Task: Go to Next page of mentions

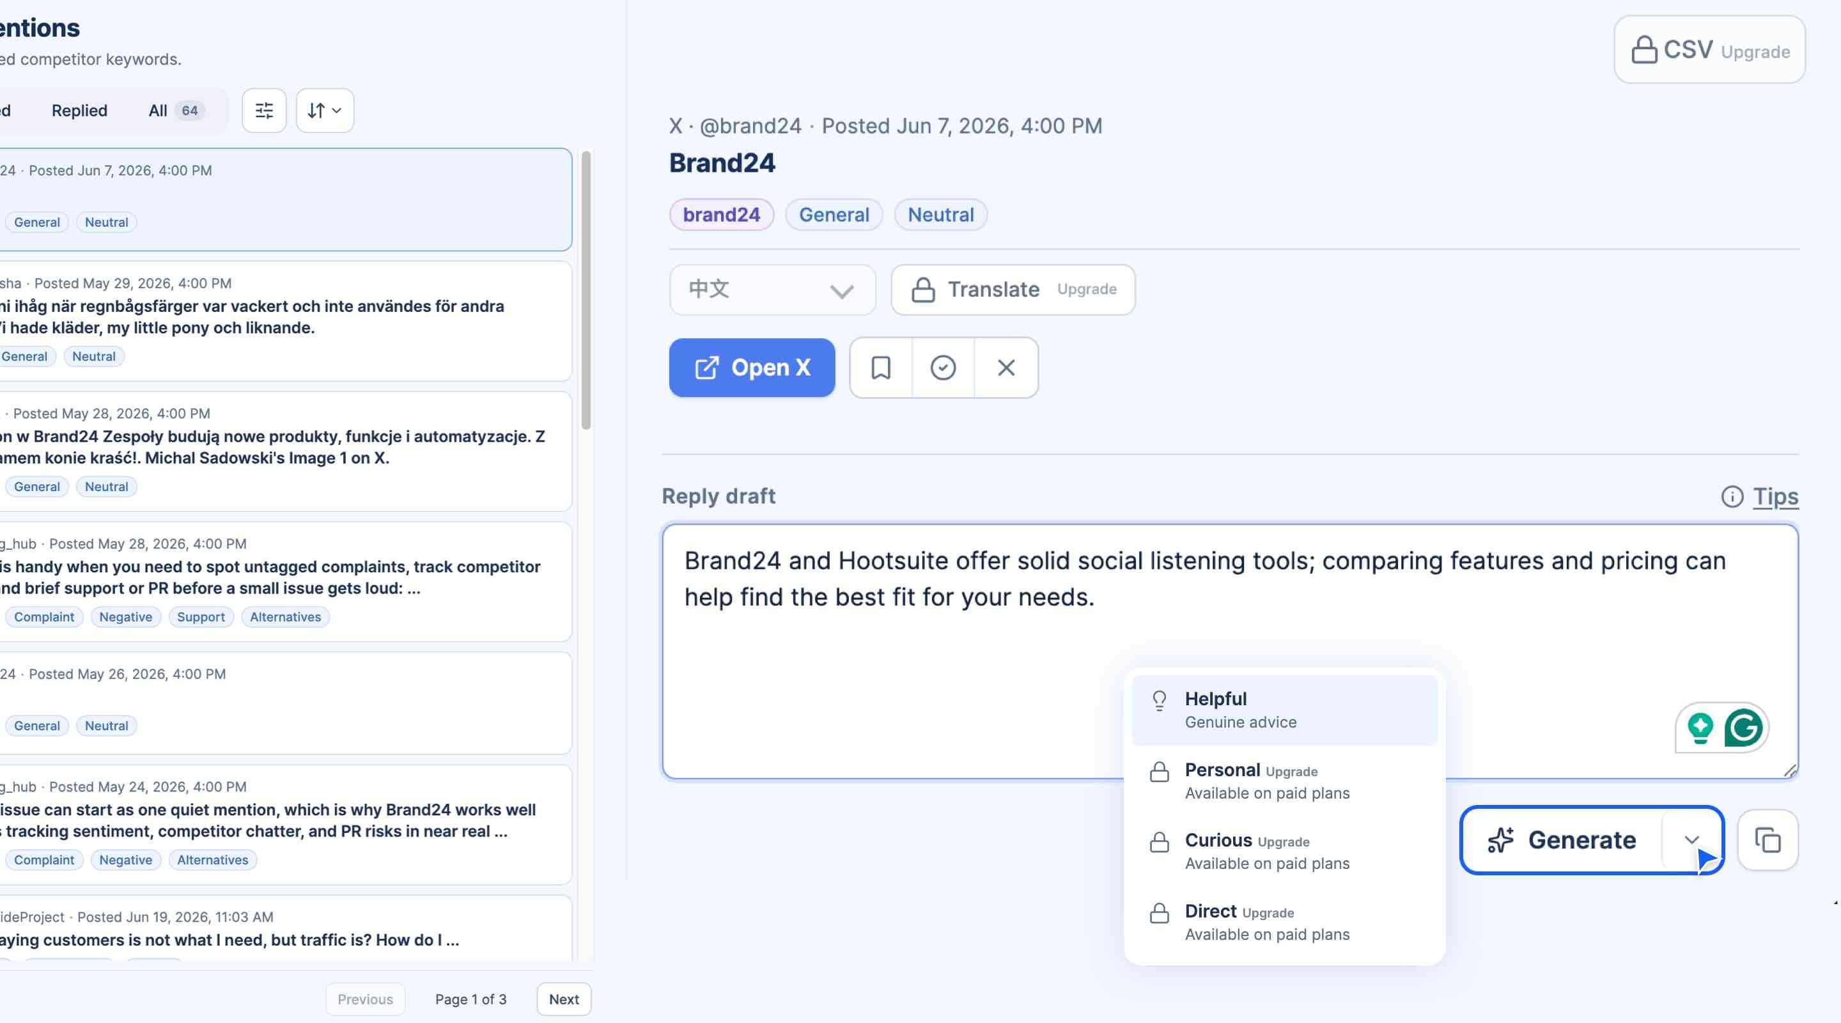Action: click(564, 999)
